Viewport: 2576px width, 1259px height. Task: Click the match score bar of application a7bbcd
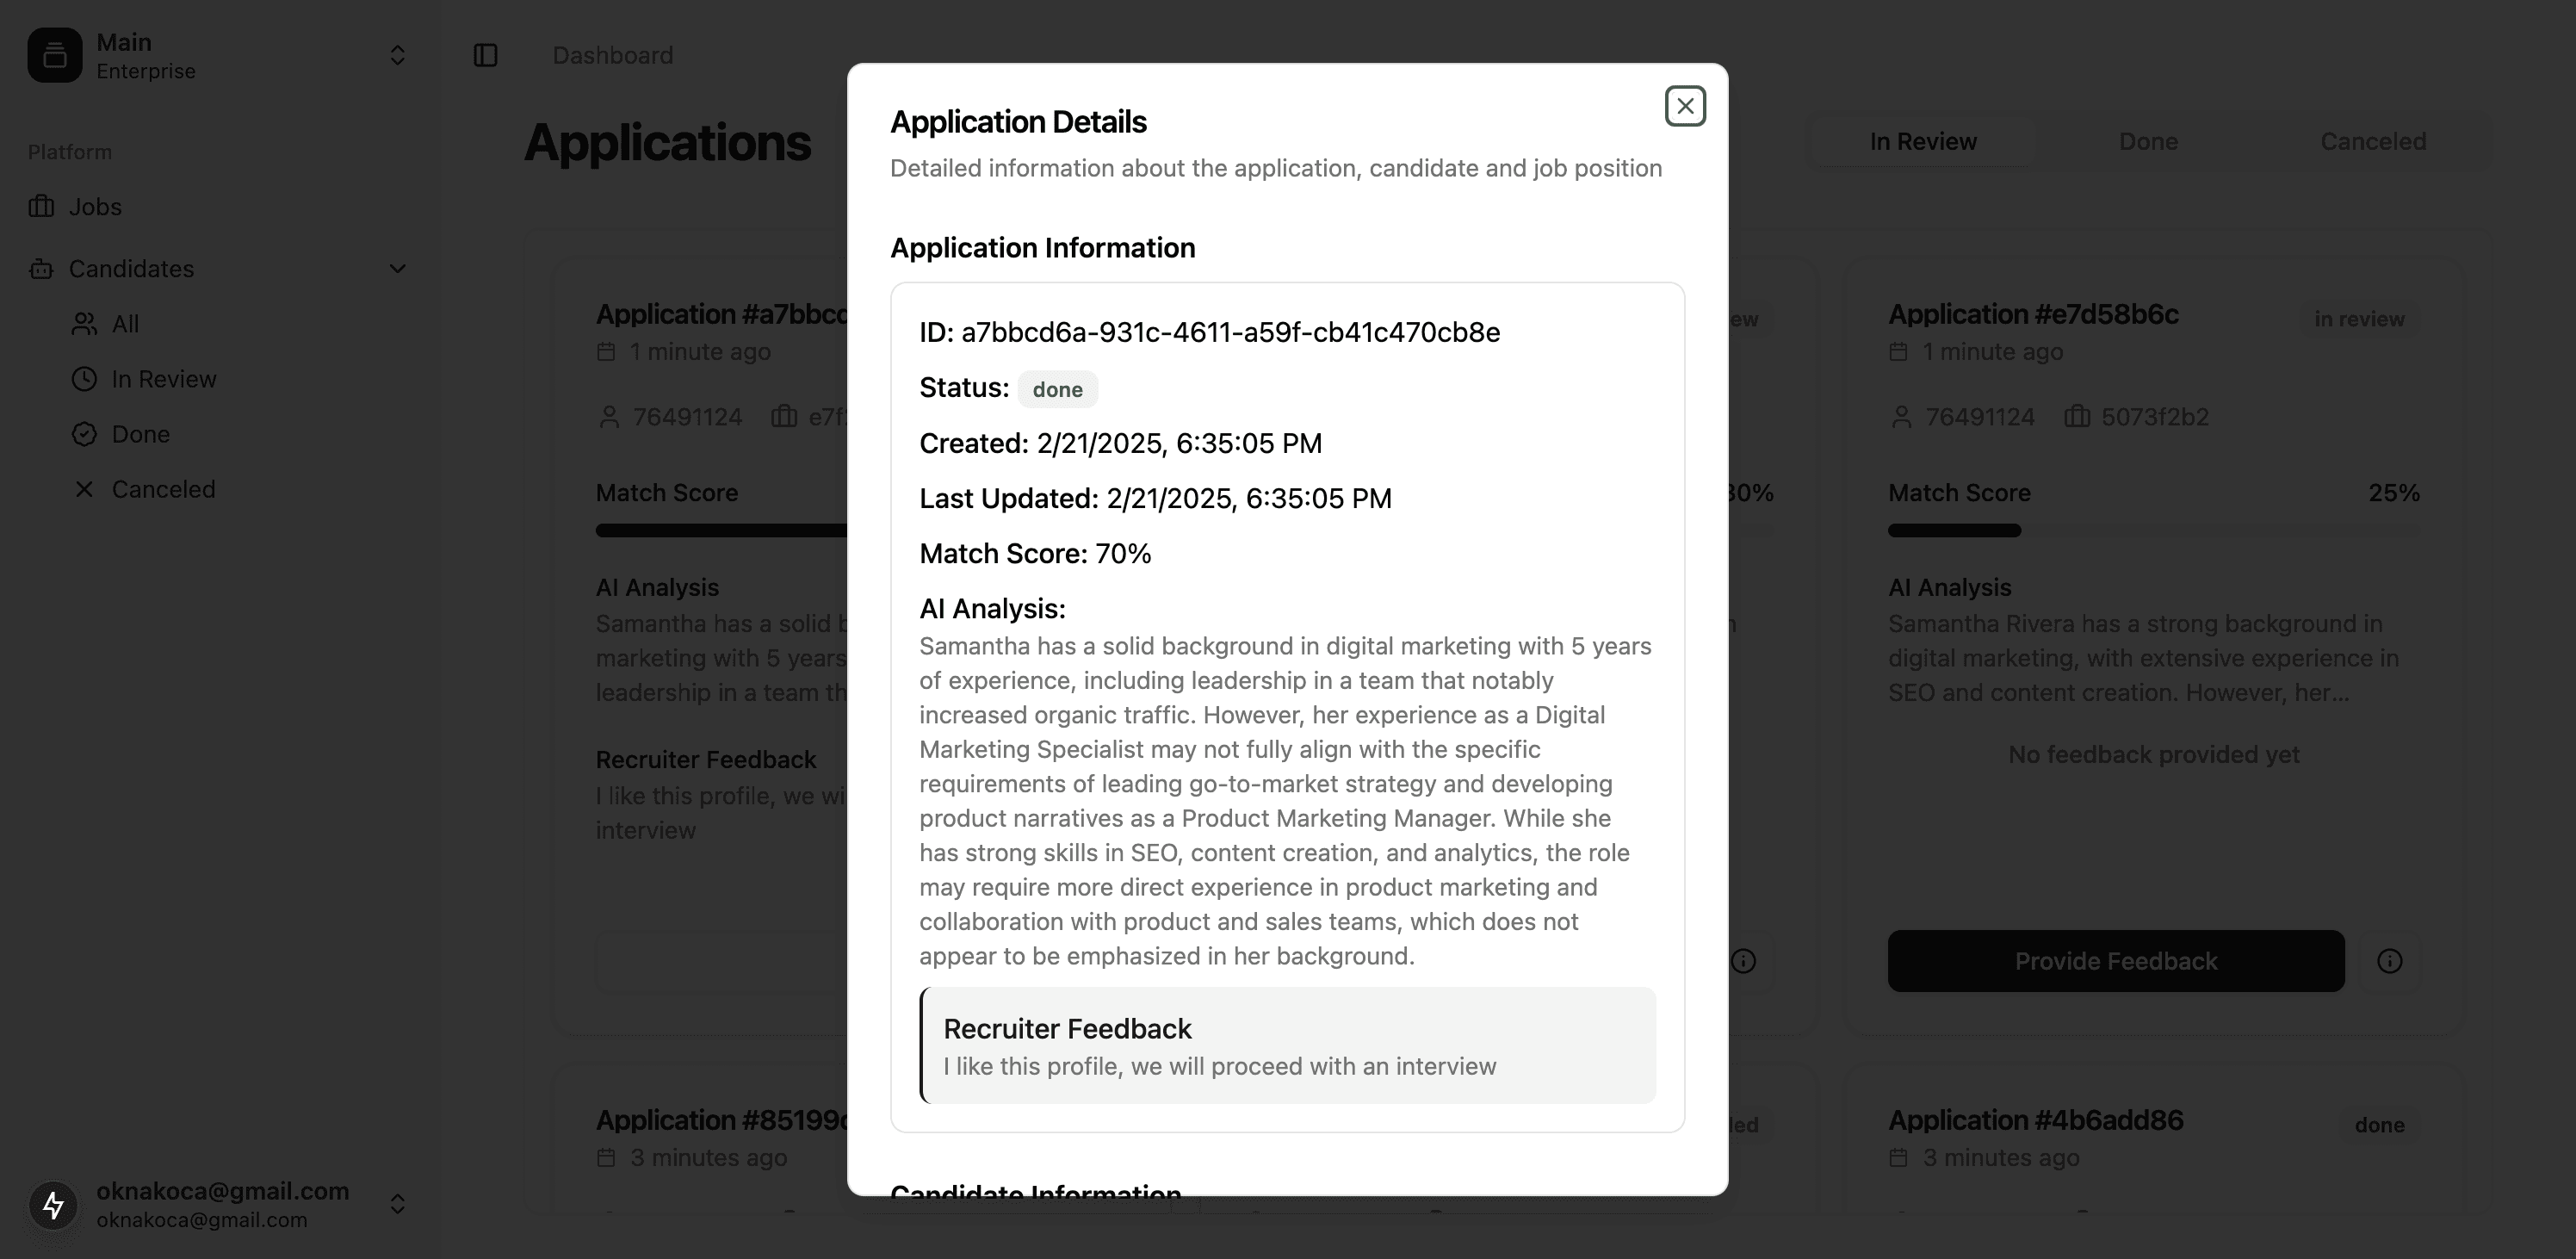coord(721,531)
